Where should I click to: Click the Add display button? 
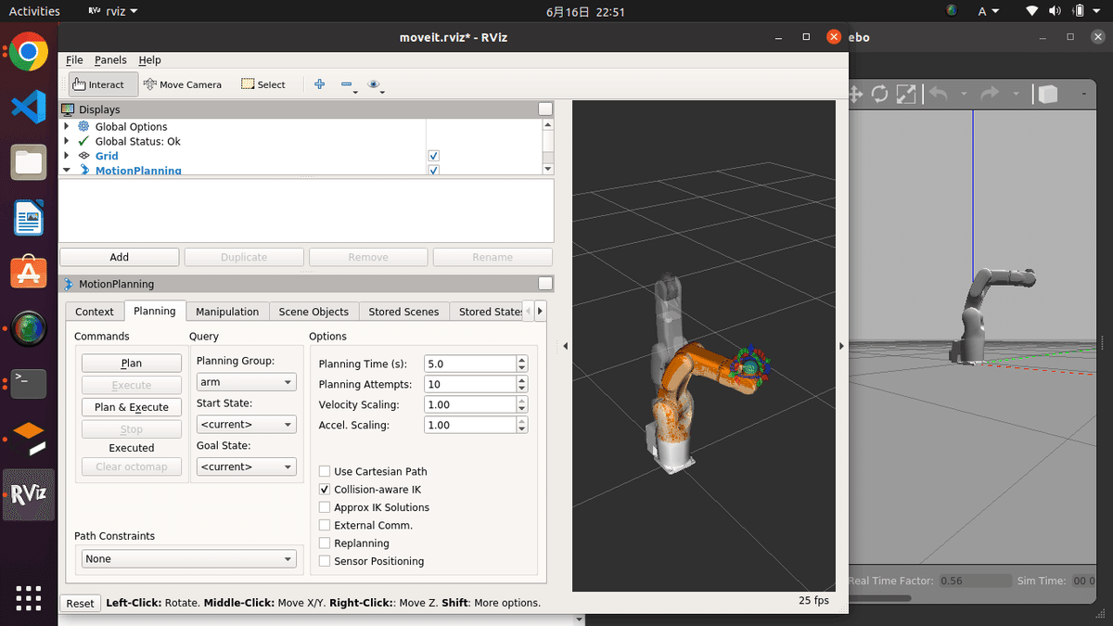119,257
